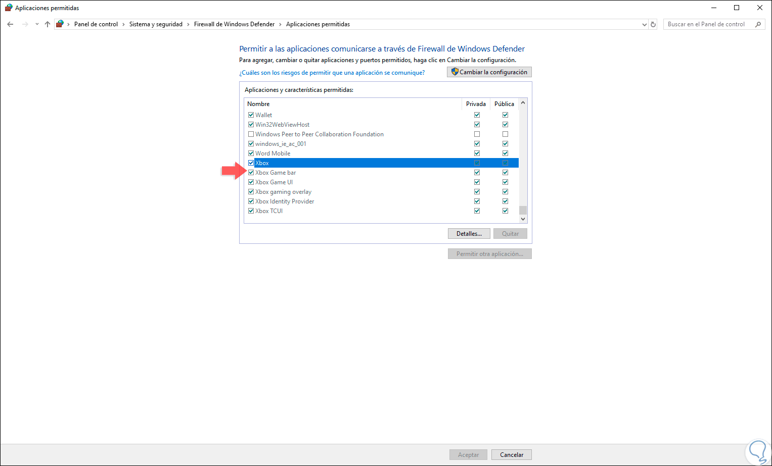The image size is (772, 466).
Task: Check the Privada box for Xbox
Action: pos(477,163)
